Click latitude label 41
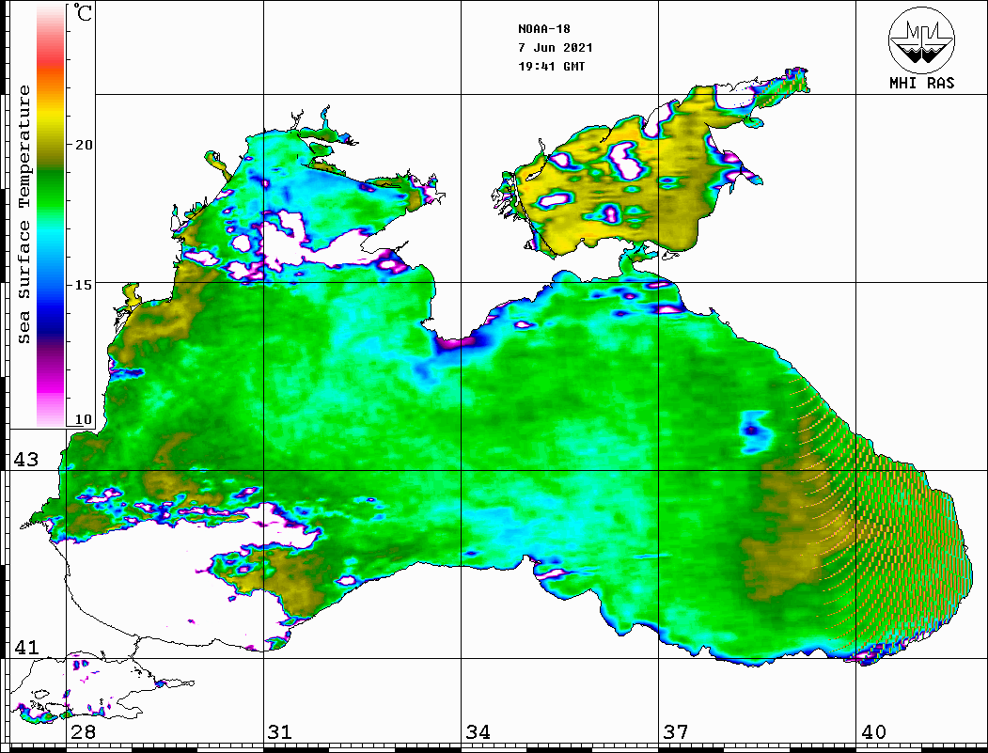Screen dimensions: 988x753 point(25,647)
